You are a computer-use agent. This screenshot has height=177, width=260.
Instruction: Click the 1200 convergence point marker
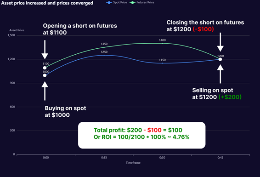[220, 59]
